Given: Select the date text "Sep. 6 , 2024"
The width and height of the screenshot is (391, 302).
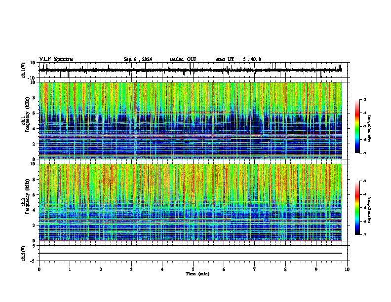Looking at the screenshot, I should tap(138, 59).
